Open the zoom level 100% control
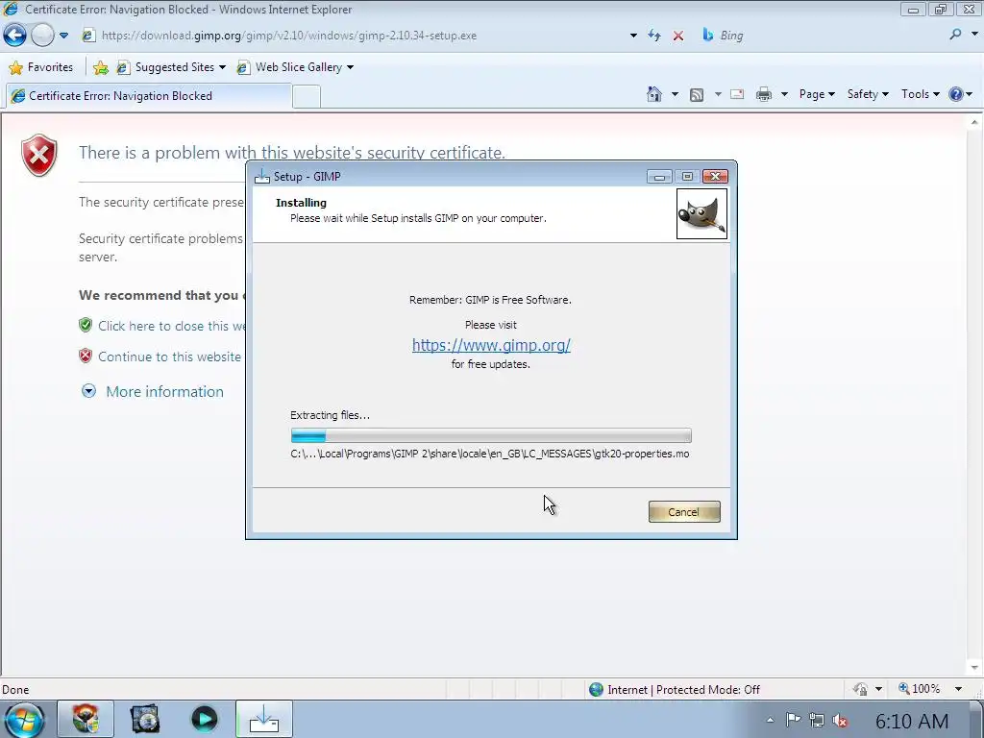 (x=920, y=689)
